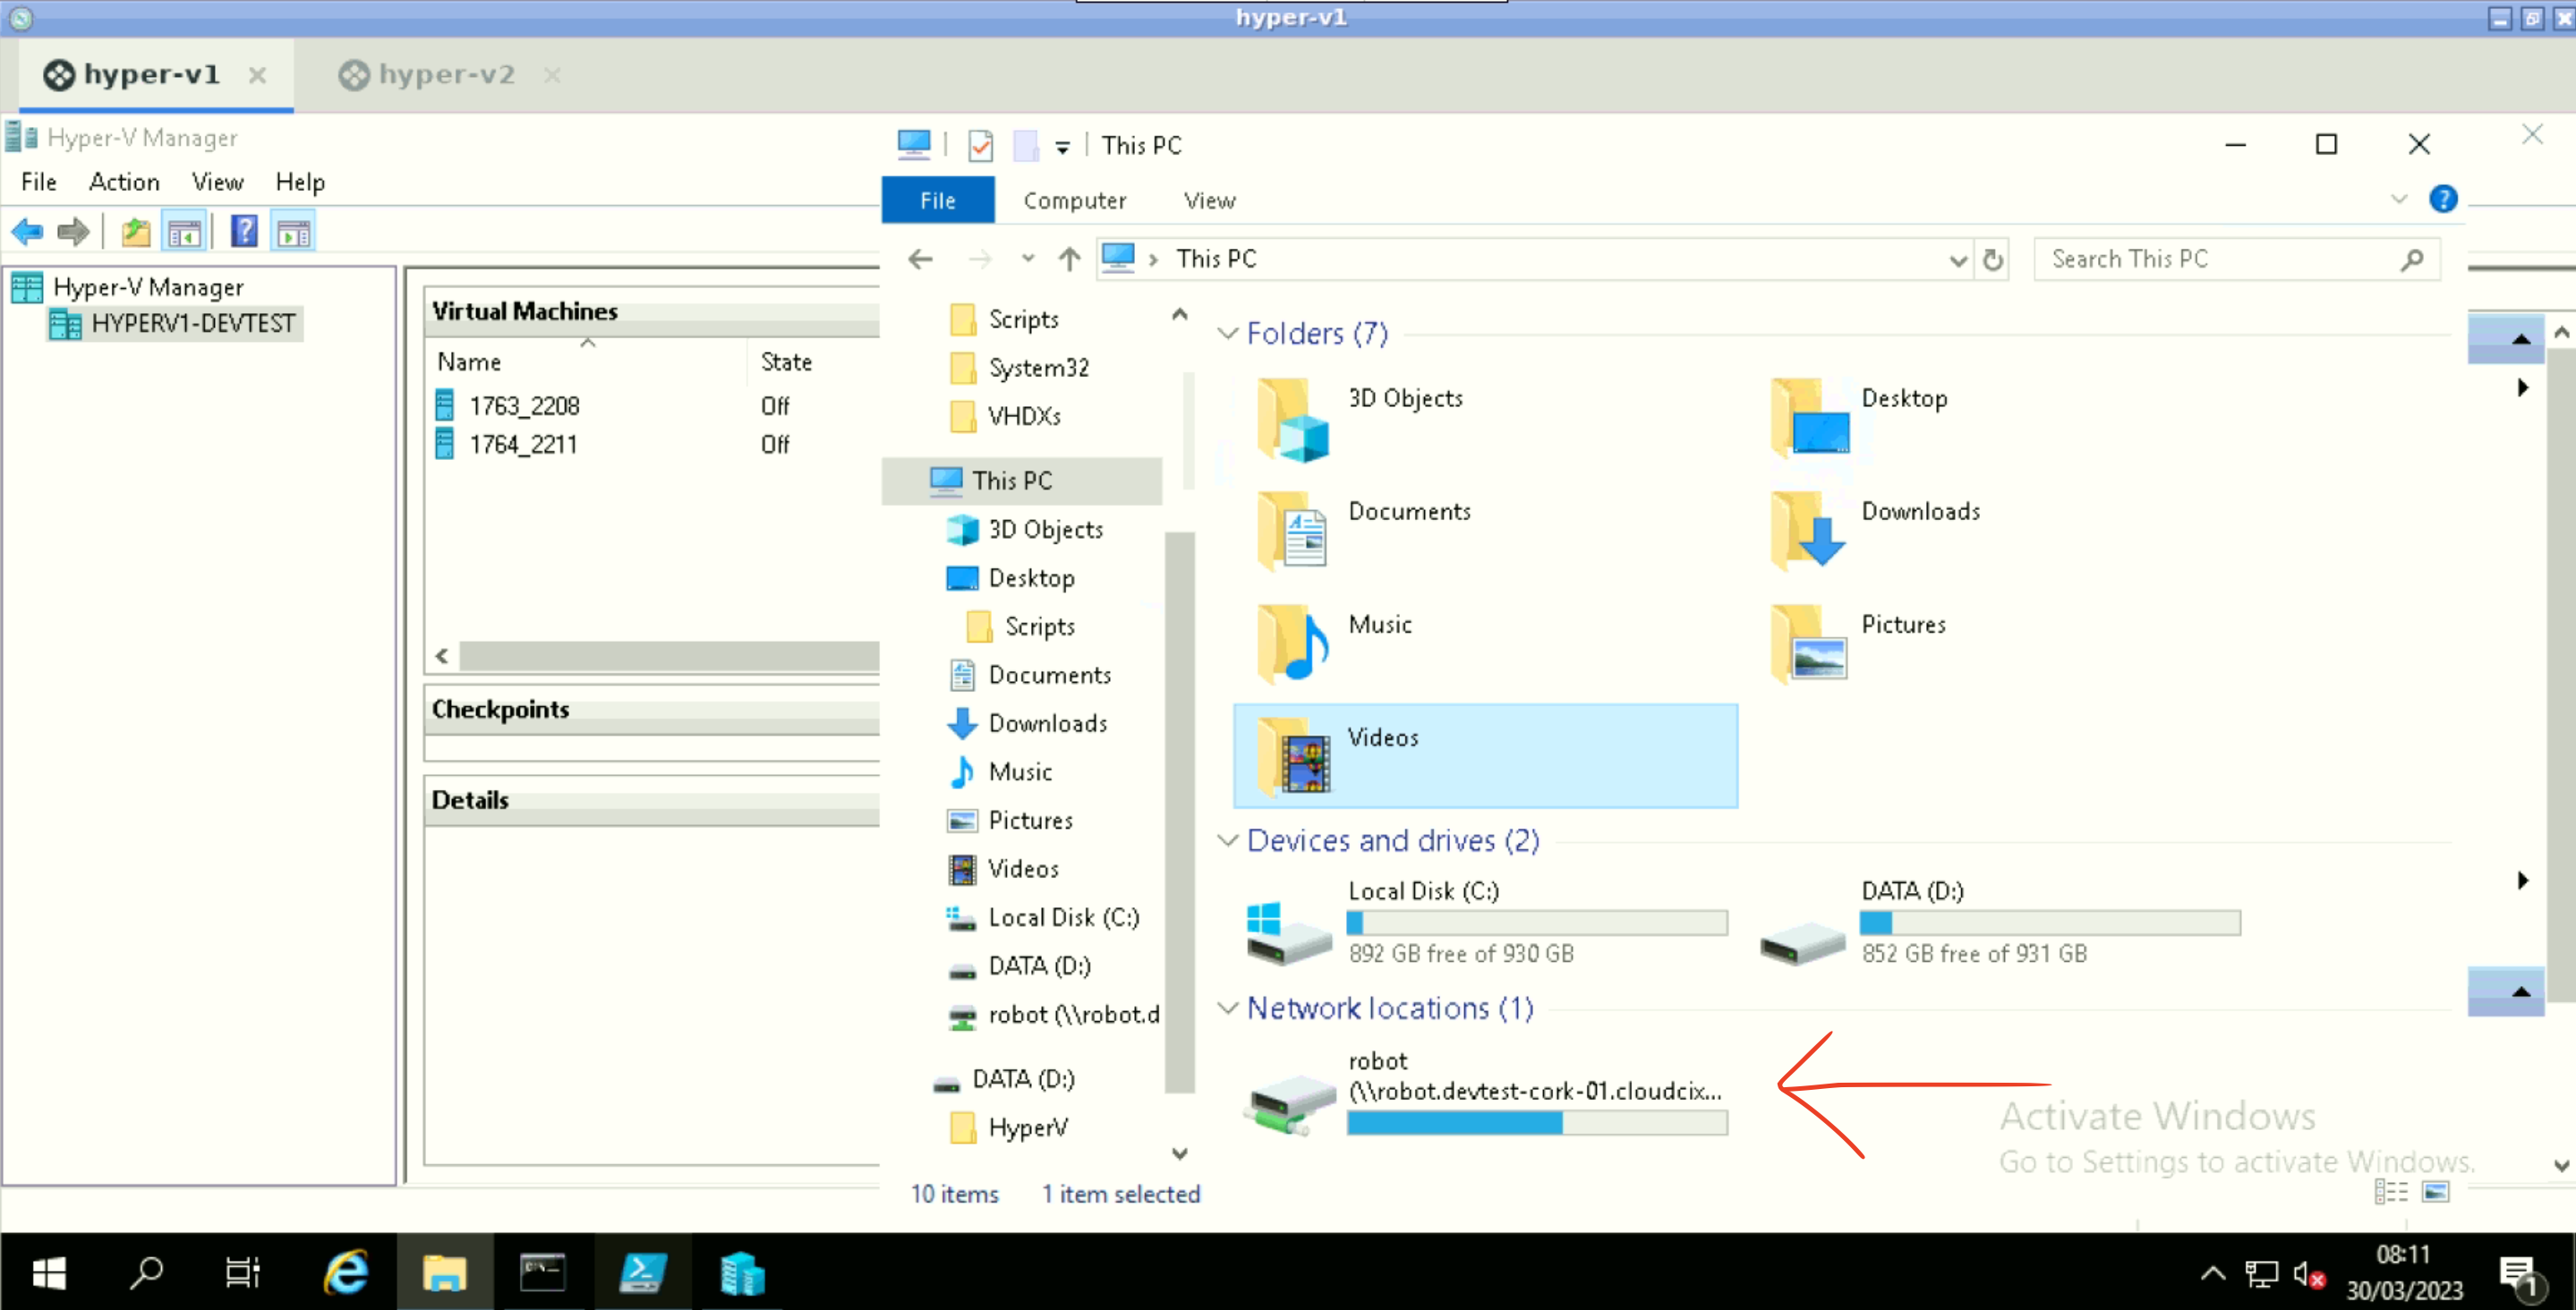
Task: Open the Hyper-V Manager View menu
Action: tap(218, 182)
